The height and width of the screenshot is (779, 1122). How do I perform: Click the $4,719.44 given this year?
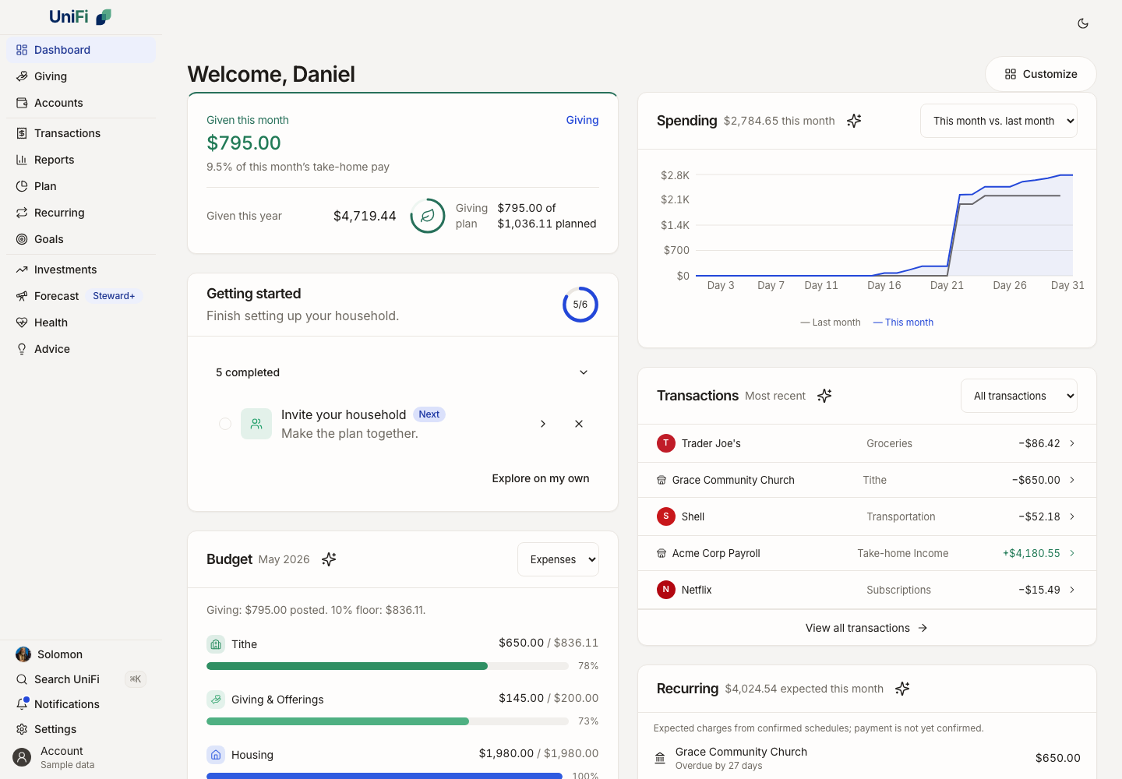(x=365, y=216)
